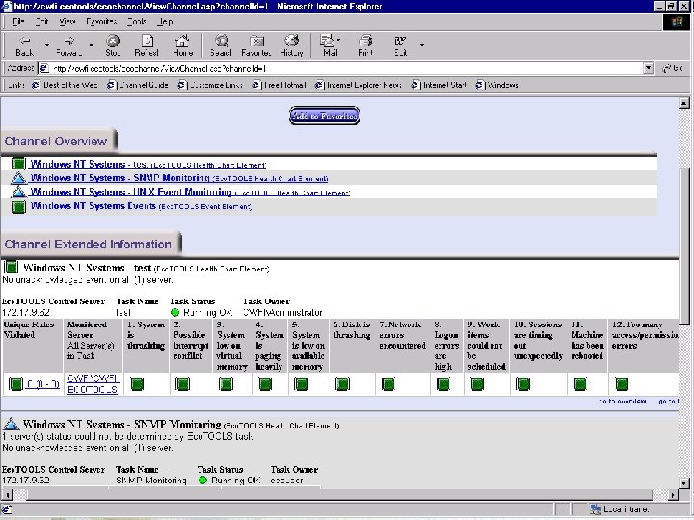Open the File menu
Screen dimensions: 694x520
click(18, 21)
